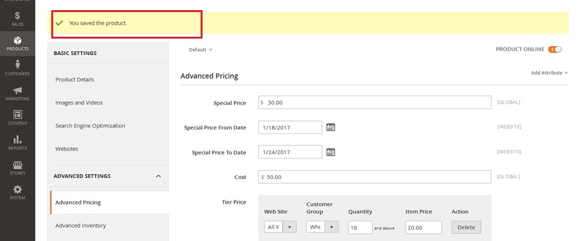Click the green success checkmark icon
The image size is (581, 241).
pyautogui.click(x=59, y=23)
